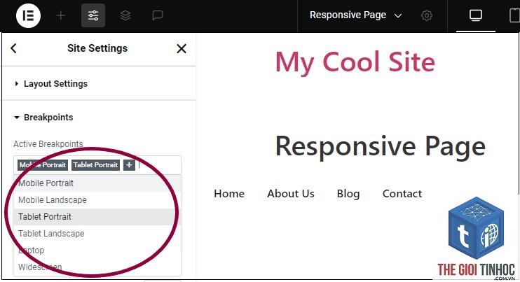Remove the Tablet Portrait breakpoint tag
Viewport: 520px width, 282px height.
95,165
